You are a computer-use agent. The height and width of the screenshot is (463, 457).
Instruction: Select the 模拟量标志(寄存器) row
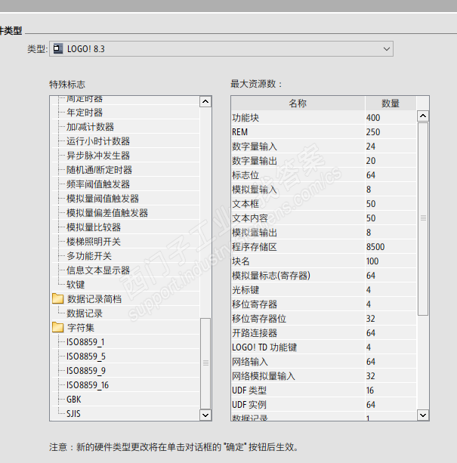coord(323,276)
